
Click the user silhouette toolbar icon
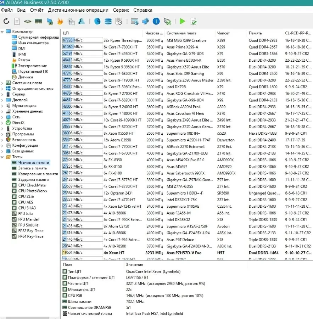pyautogui.click(x=82, y=21)
